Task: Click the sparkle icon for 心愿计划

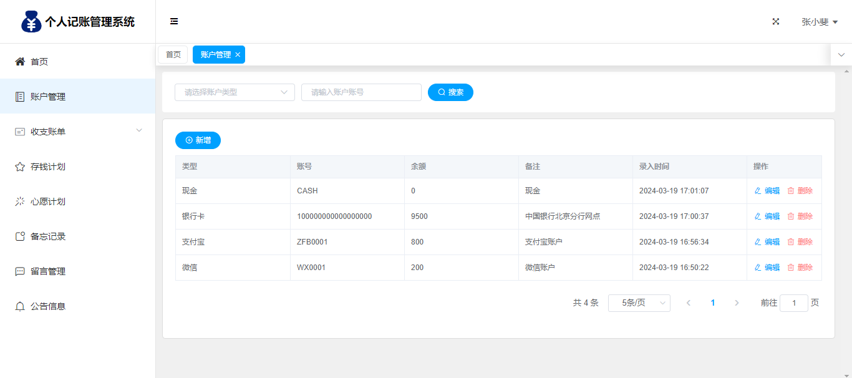Action: 20,201
